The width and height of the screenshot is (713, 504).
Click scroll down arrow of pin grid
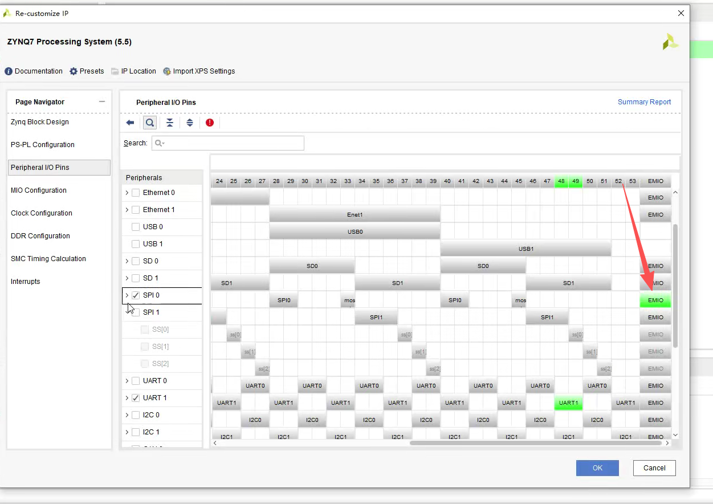[675, 435]
